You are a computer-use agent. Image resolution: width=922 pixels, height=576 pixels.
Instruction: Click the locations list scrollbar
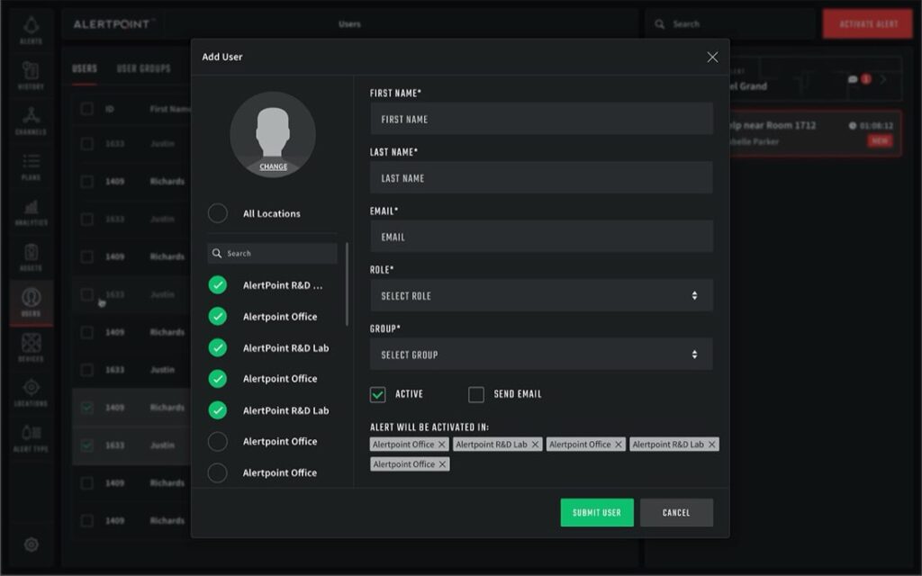[x=347, y=283]
